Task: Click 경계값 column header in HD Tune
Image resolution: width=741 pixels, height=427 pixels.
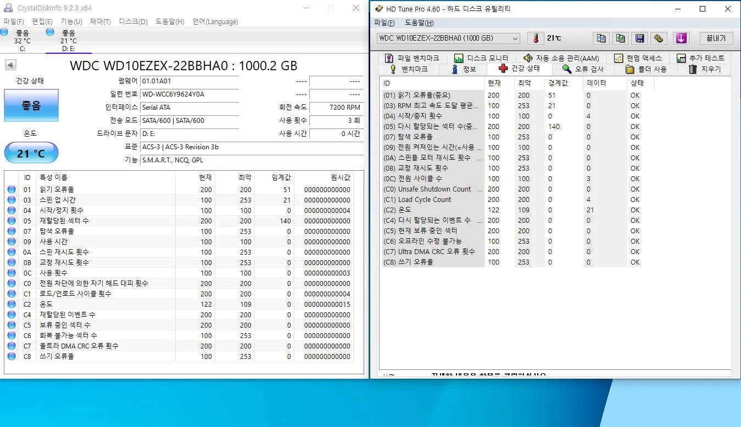Action: click(564, 83)
